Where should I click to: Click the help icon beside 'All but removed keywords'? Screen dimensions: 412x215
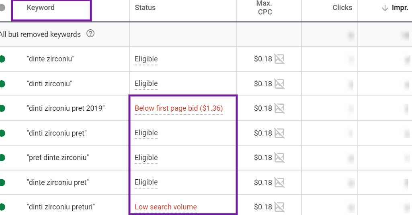point(90,34)
